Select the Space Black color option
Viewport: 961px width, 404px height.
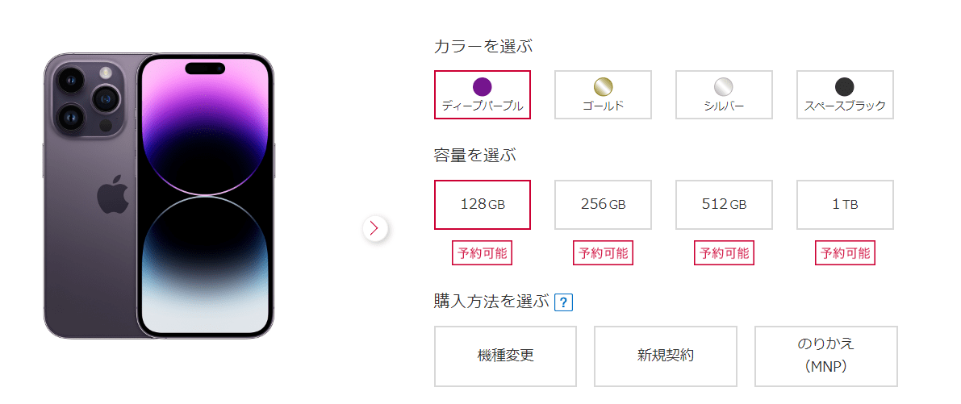pyautogui.click(x=845, y=94)
